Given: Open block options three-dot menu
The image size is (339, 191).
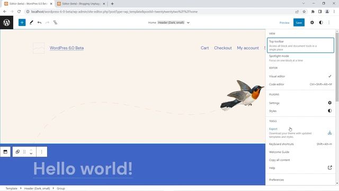Looking at the screenshot, I should pyautogui.click(x=41, y=152).
